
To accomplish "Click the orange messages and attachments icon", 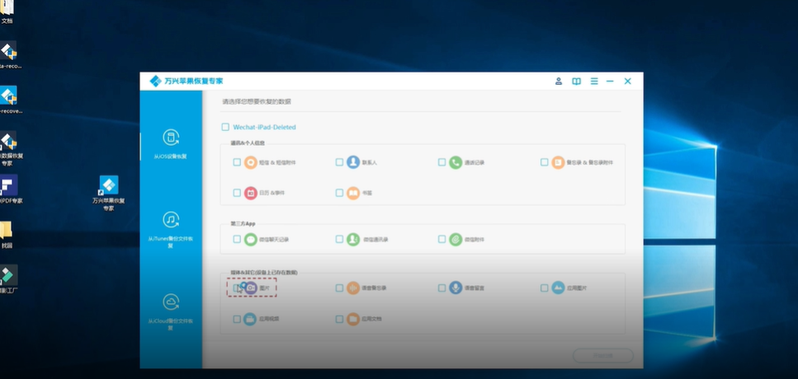I will pyautogui.click(x=250, y=162).
